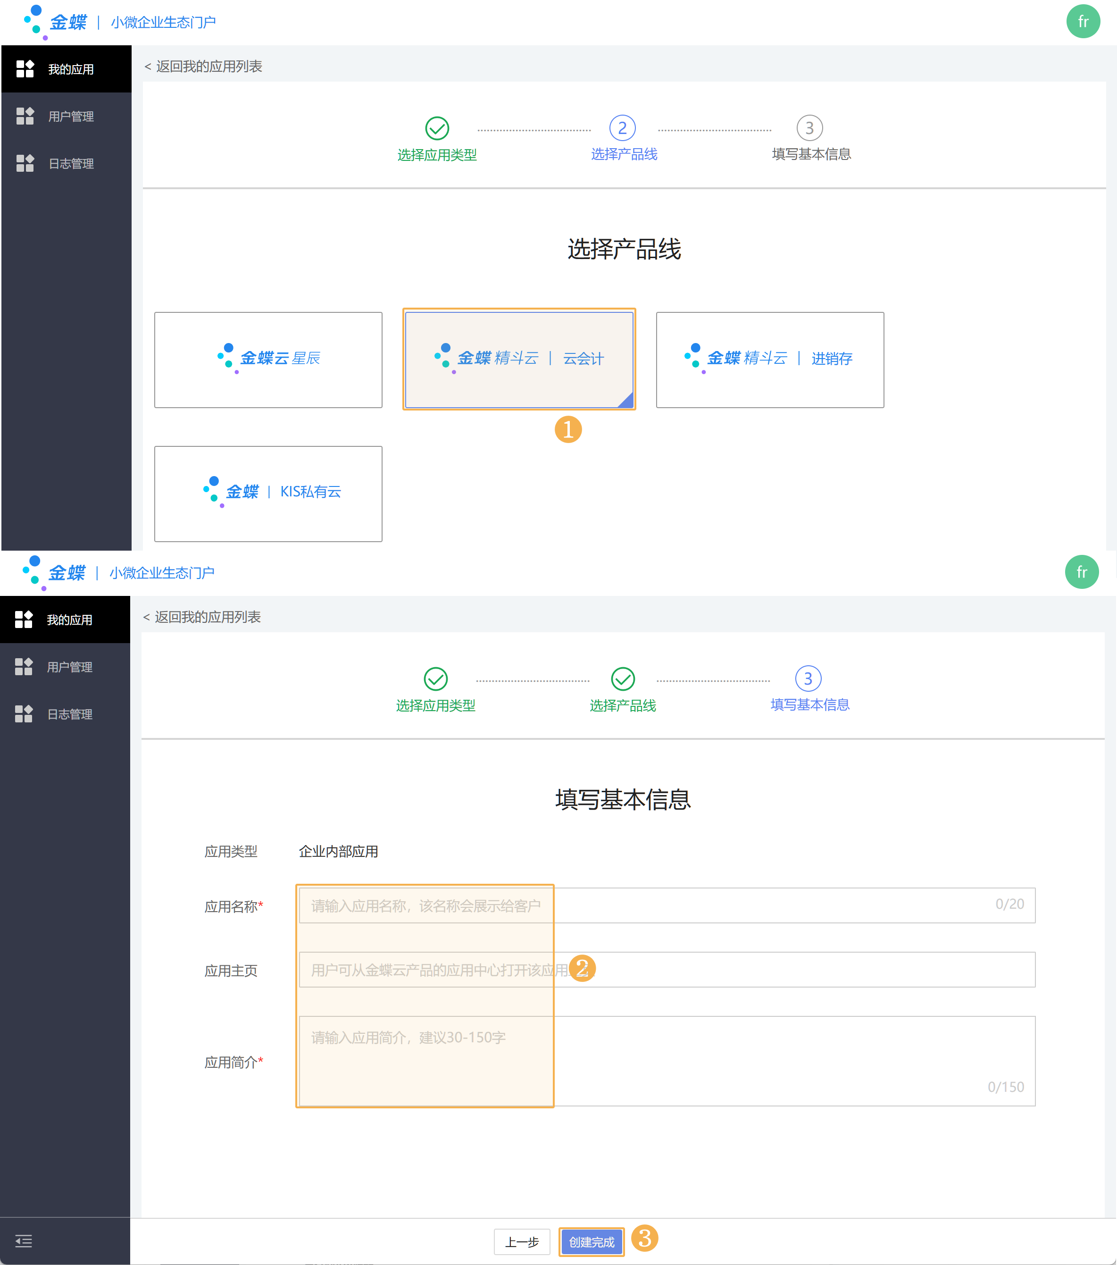This screenshot has height=1265, width=1117.
Task: Click the grid icon beside 用户管理 in top sidebar
Action: (x=25, y=116)
